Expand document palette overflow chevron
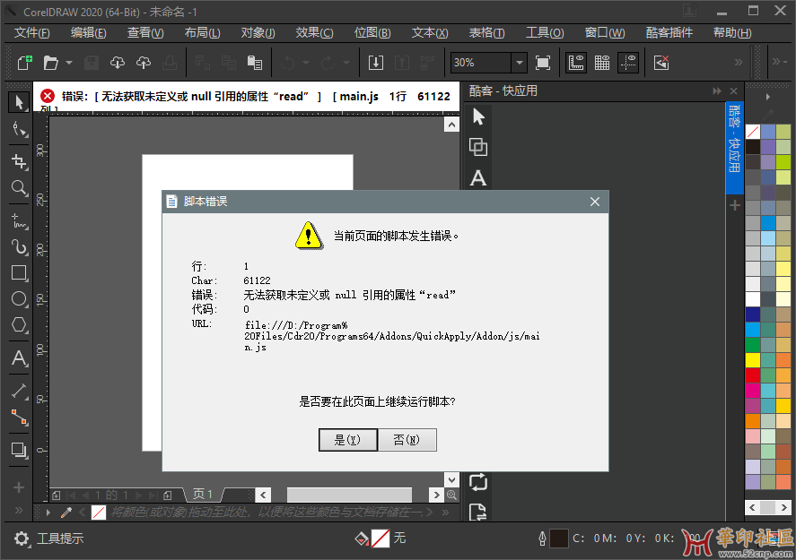 445,513
